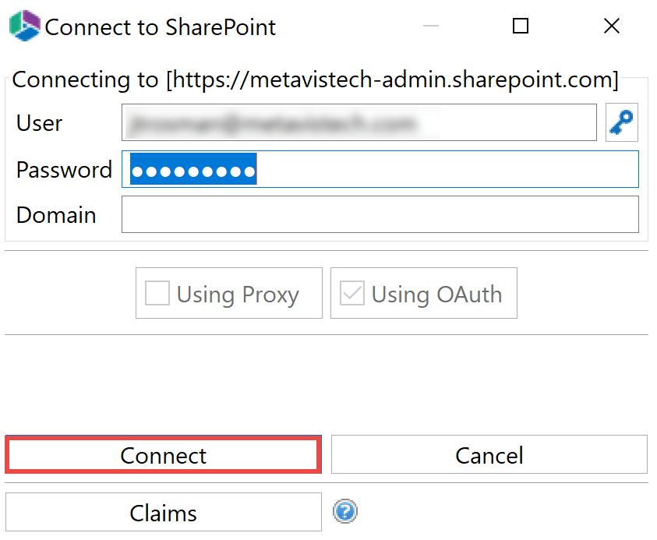
Task: Enable the Using Proxy checkbox
Action: 157,293
